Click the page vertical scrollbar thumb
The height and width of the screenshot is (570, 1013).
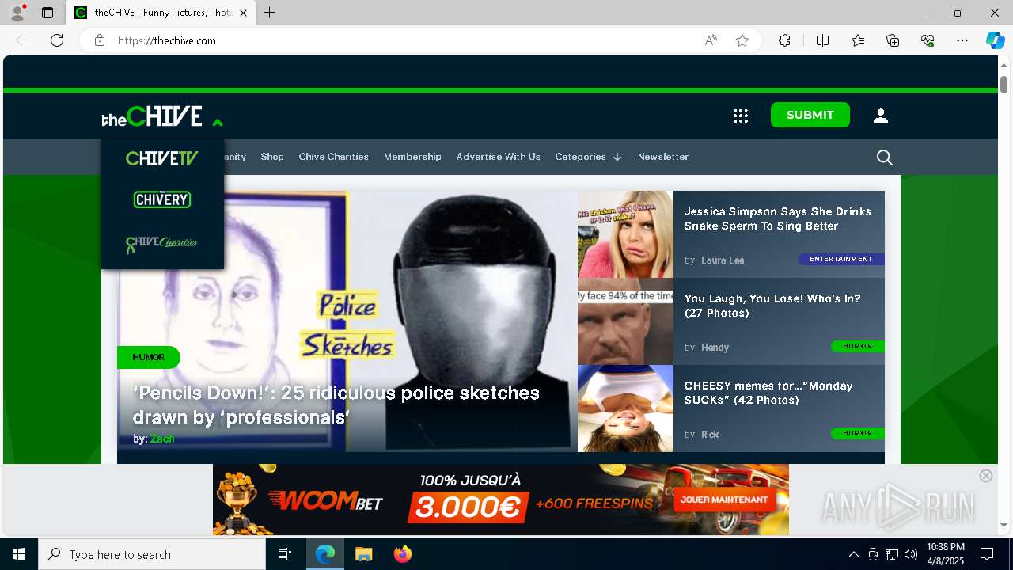pyautogui.click(x=1004, y=84)
